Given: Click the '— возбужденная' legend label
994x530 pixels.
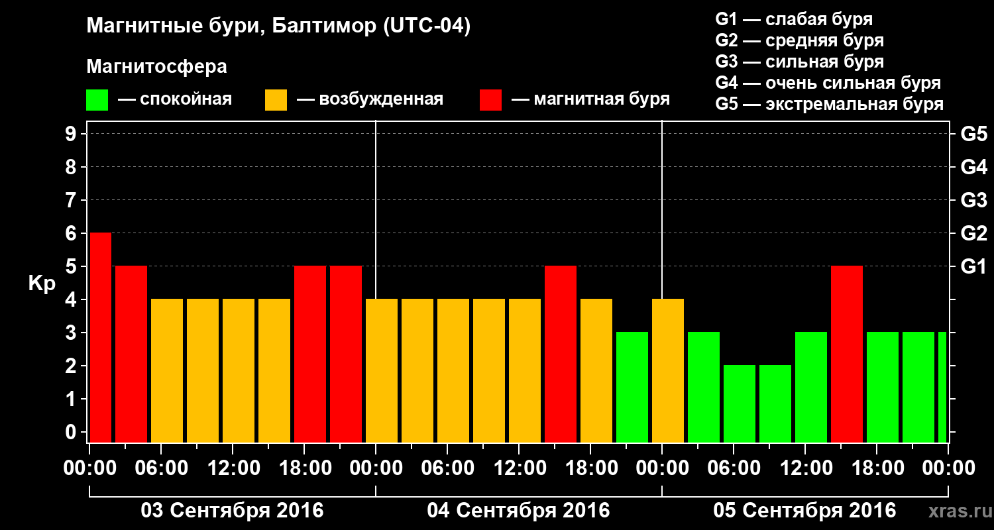Looking at the screenshot, I should click(370, 100).
